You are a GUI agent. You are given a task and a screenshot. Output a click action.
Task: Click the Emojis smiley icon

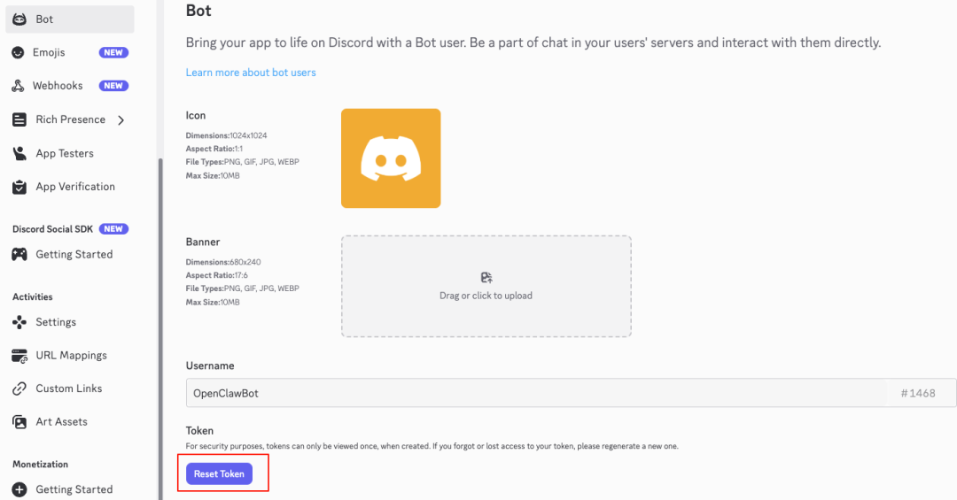[19, 52]
